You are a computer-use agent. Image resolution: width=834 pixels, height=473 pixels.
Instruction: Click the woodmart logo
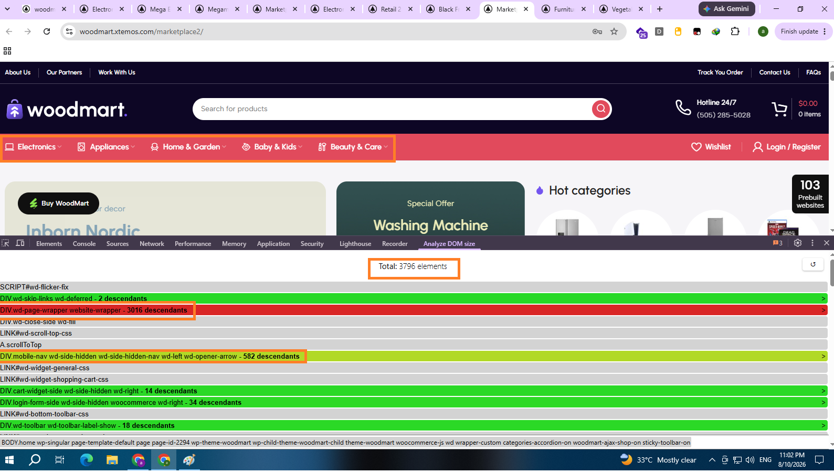tap(67, 109)
